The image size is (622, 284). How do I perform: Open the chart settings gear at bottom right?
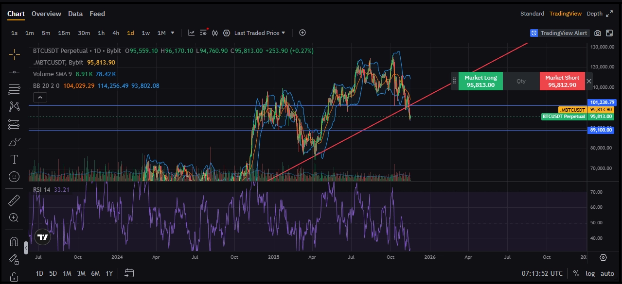point(604,257)
